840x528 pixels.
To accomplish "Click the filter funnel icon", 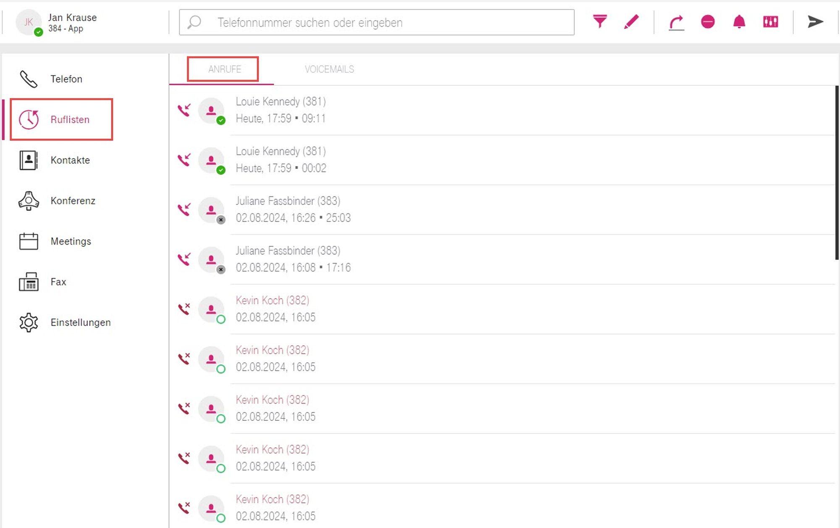I will point(600,21).
